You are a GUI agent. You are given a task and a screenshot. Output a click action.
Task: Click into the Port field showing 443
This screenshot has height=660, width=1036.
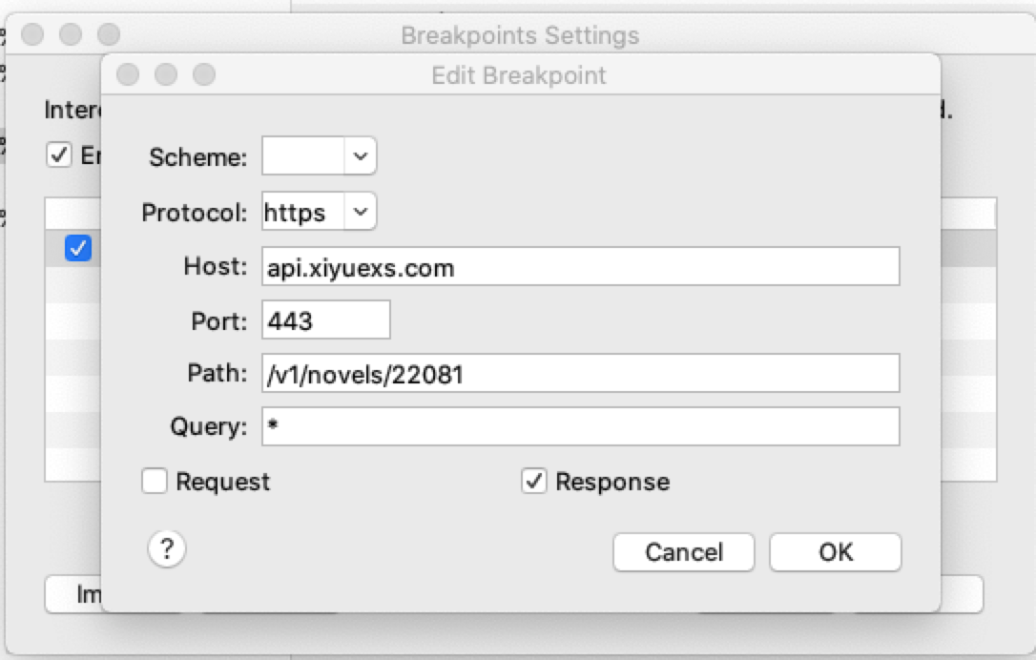[325, 320]
